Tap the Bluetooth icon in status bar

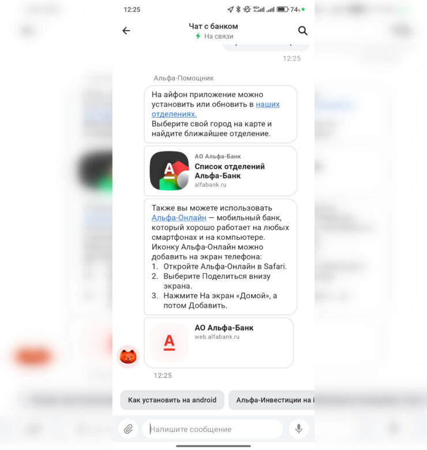[238, 9]
